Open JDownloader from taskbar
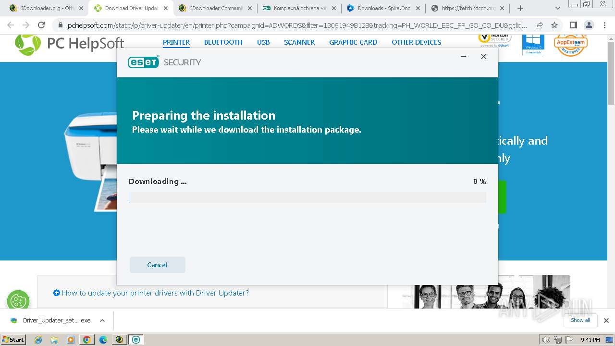Viewport: 615px width, 346px height. [120, 340]
